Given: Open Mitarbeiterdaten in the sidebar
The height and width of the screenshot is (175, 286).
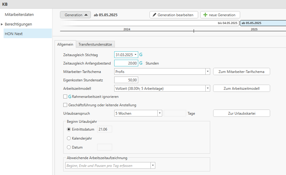Looking at the screenshot, I should tap(19, 14).
